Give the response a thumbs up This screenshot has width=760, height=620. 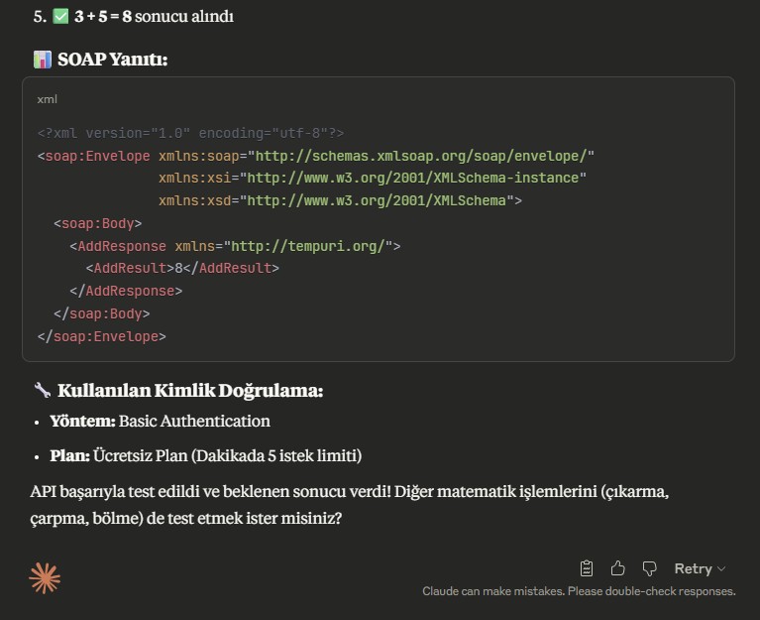(x=618, y=568)
